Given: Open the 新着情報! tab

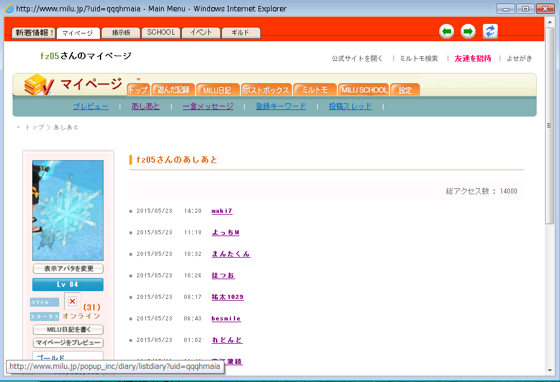Looking at the screenshot, I should pos(34,33).
